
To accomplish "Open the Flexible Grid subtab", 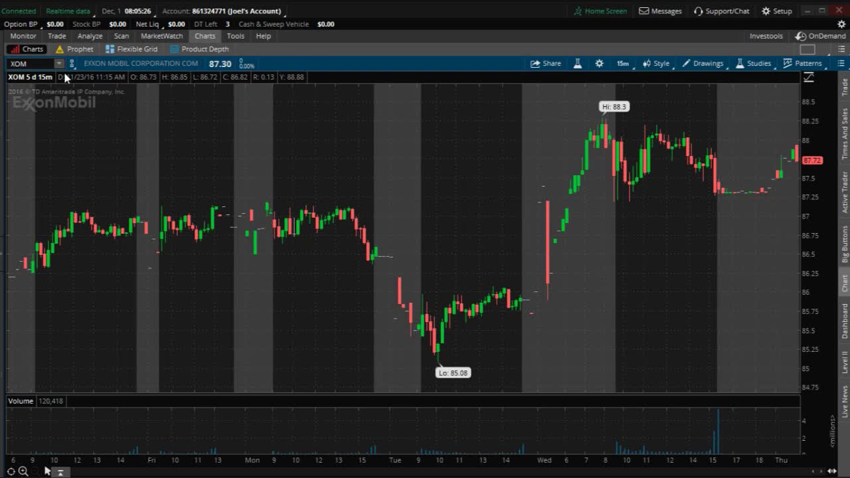I will [x=131, y=49].
